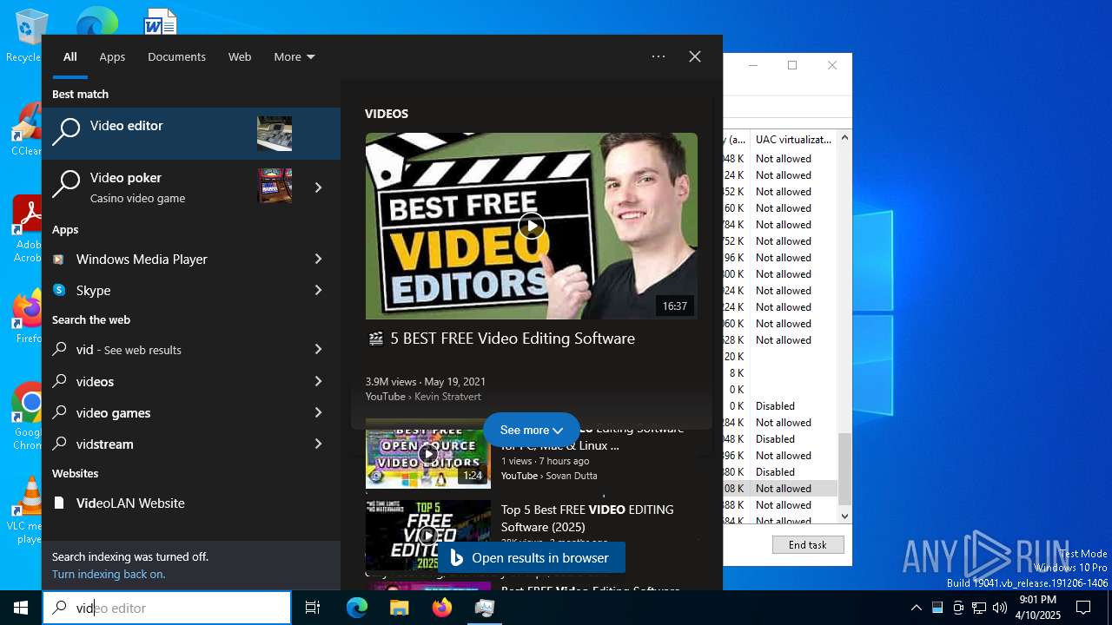
Task: Open File Explorer from the taskbar
Action: click(x=399, y=608)
